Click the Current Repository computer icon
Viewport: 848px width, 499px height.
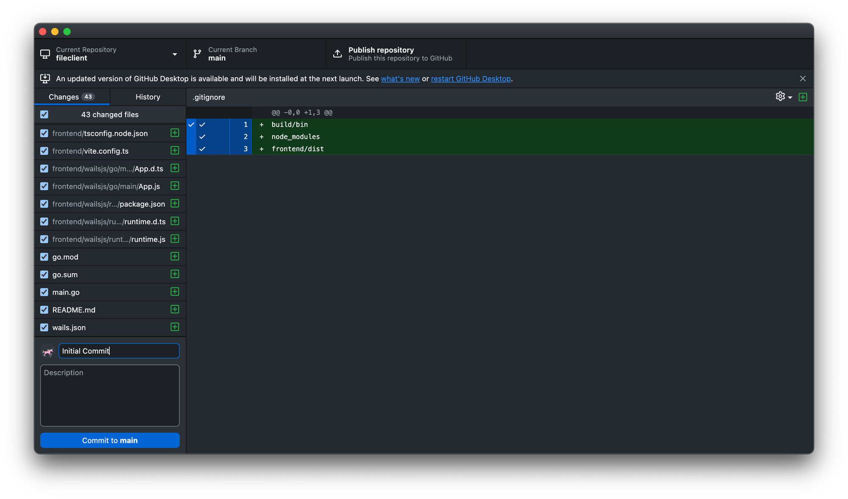pos(45,53)
